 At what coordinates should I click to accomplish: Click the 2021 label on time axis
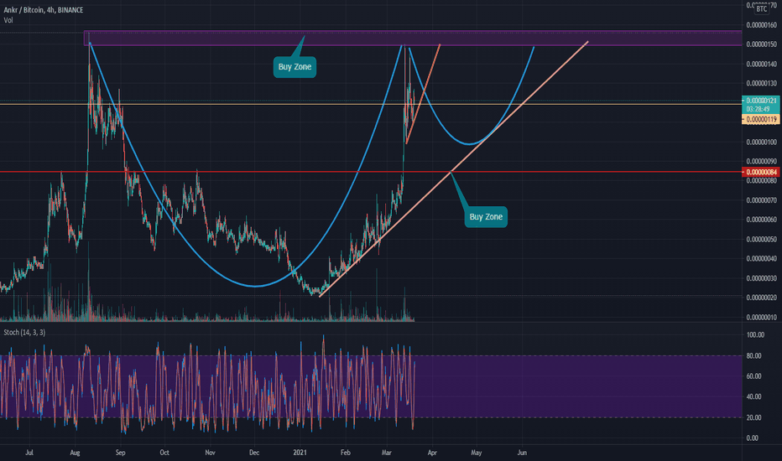tap(300, 453)
